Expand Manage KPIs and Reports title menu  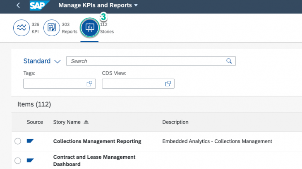pos(136,6)
